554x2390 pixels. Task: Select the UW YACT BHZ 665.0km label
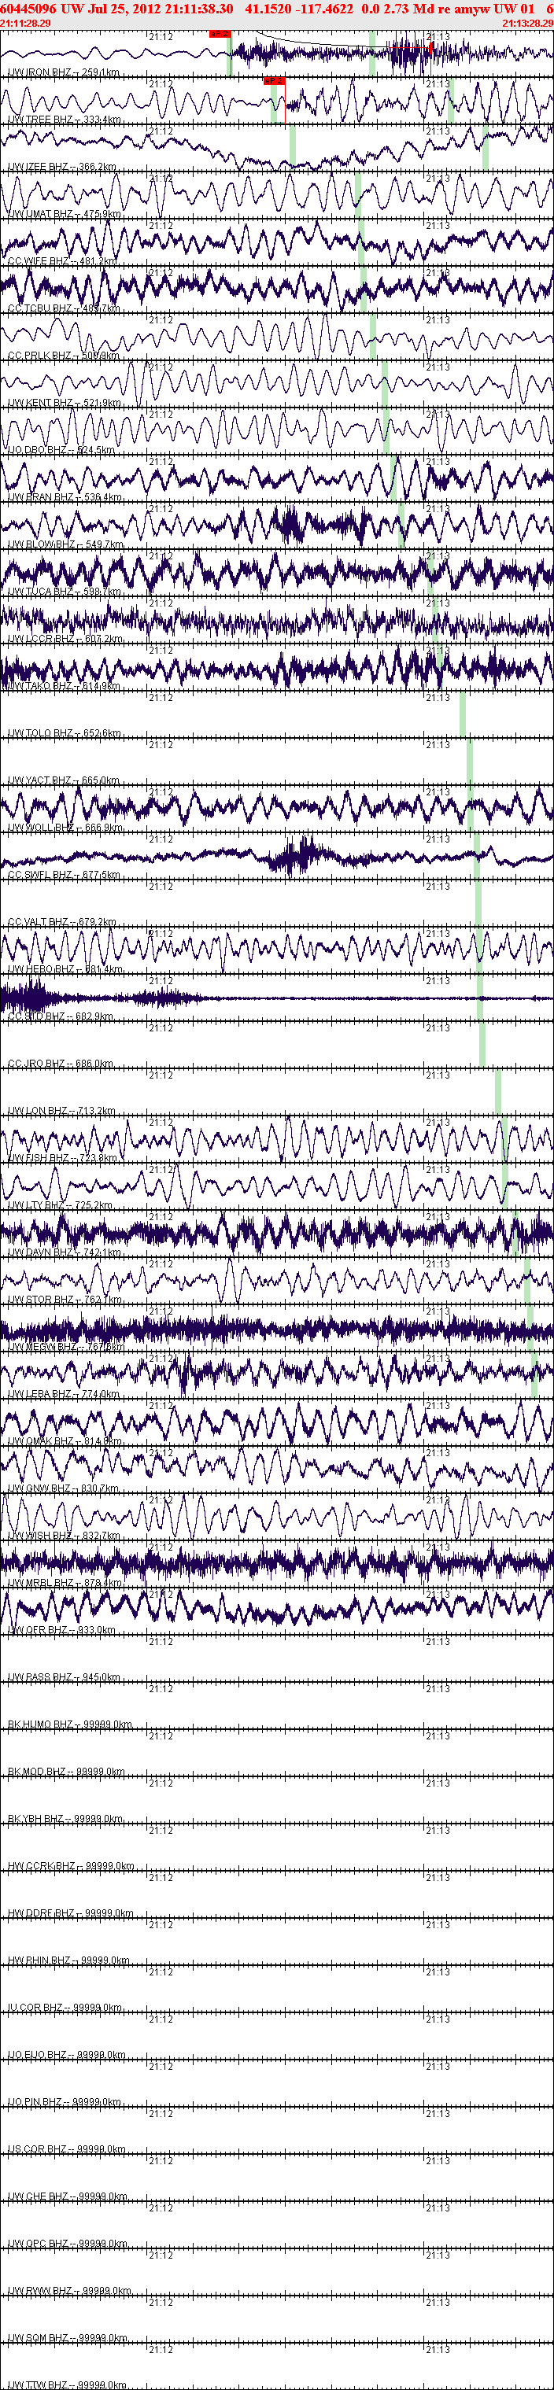(64, 781)
